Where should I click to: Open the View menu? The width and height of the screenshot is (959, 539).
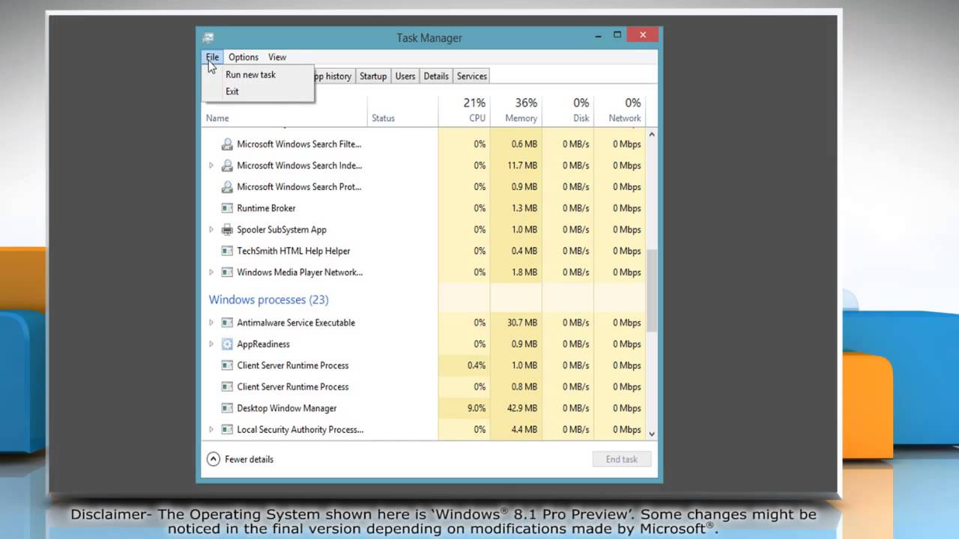click(277, 57)
